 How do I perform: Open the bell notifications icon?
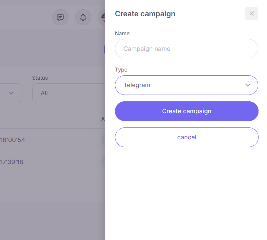tap(83, 17)
